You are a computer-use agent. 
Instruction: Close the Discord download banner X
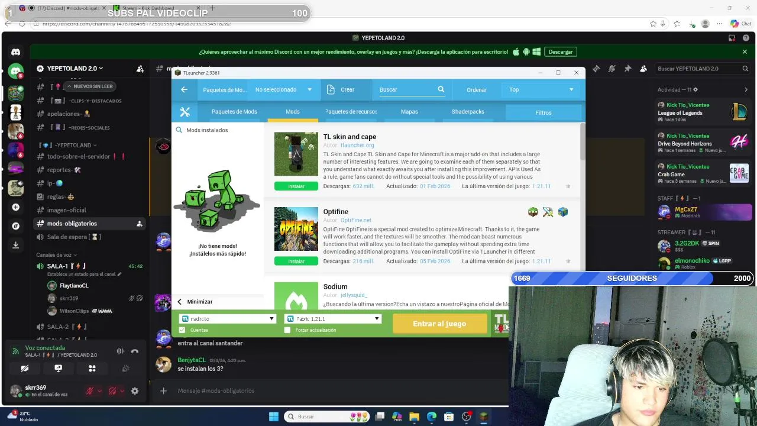tap(745, 52)
